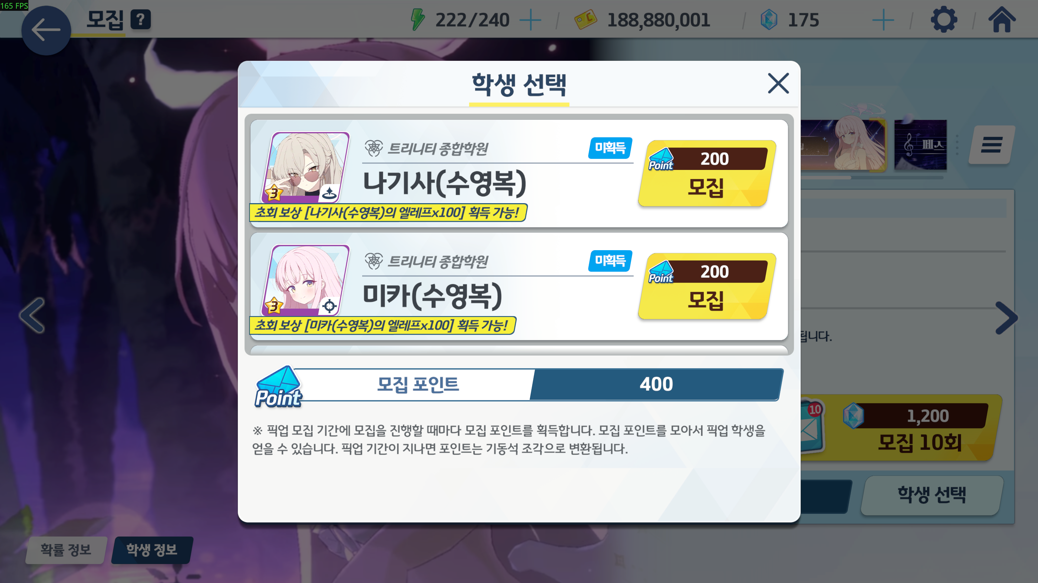Return to the home lobby
Image resolution: width=1038 pixels, height=583 pixels.
pos(1002,19)
